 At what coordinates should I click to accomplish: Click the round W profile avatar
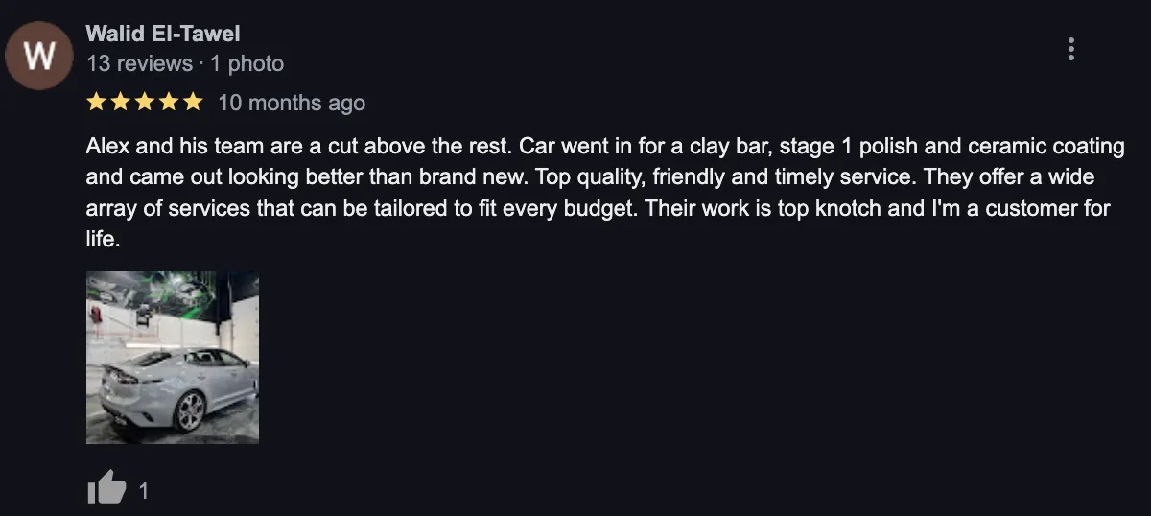(39, 55)
